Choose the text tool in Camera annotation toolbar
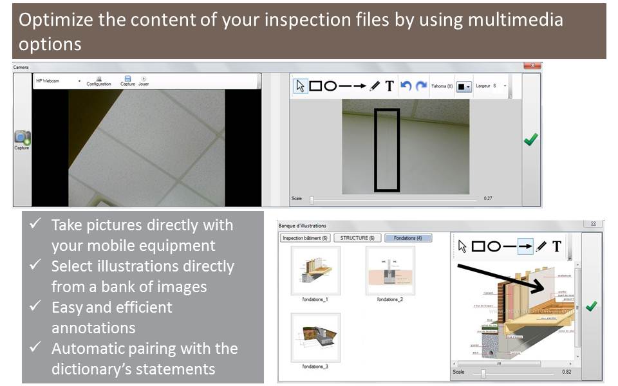618x386 pixels. pyautogui.click(x=389, y=86)
